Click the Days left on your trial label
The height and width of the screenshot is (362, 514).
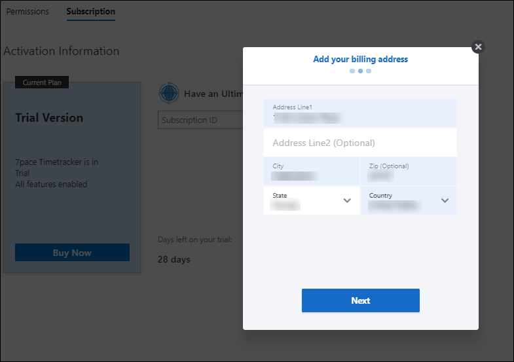click(194, 240)
